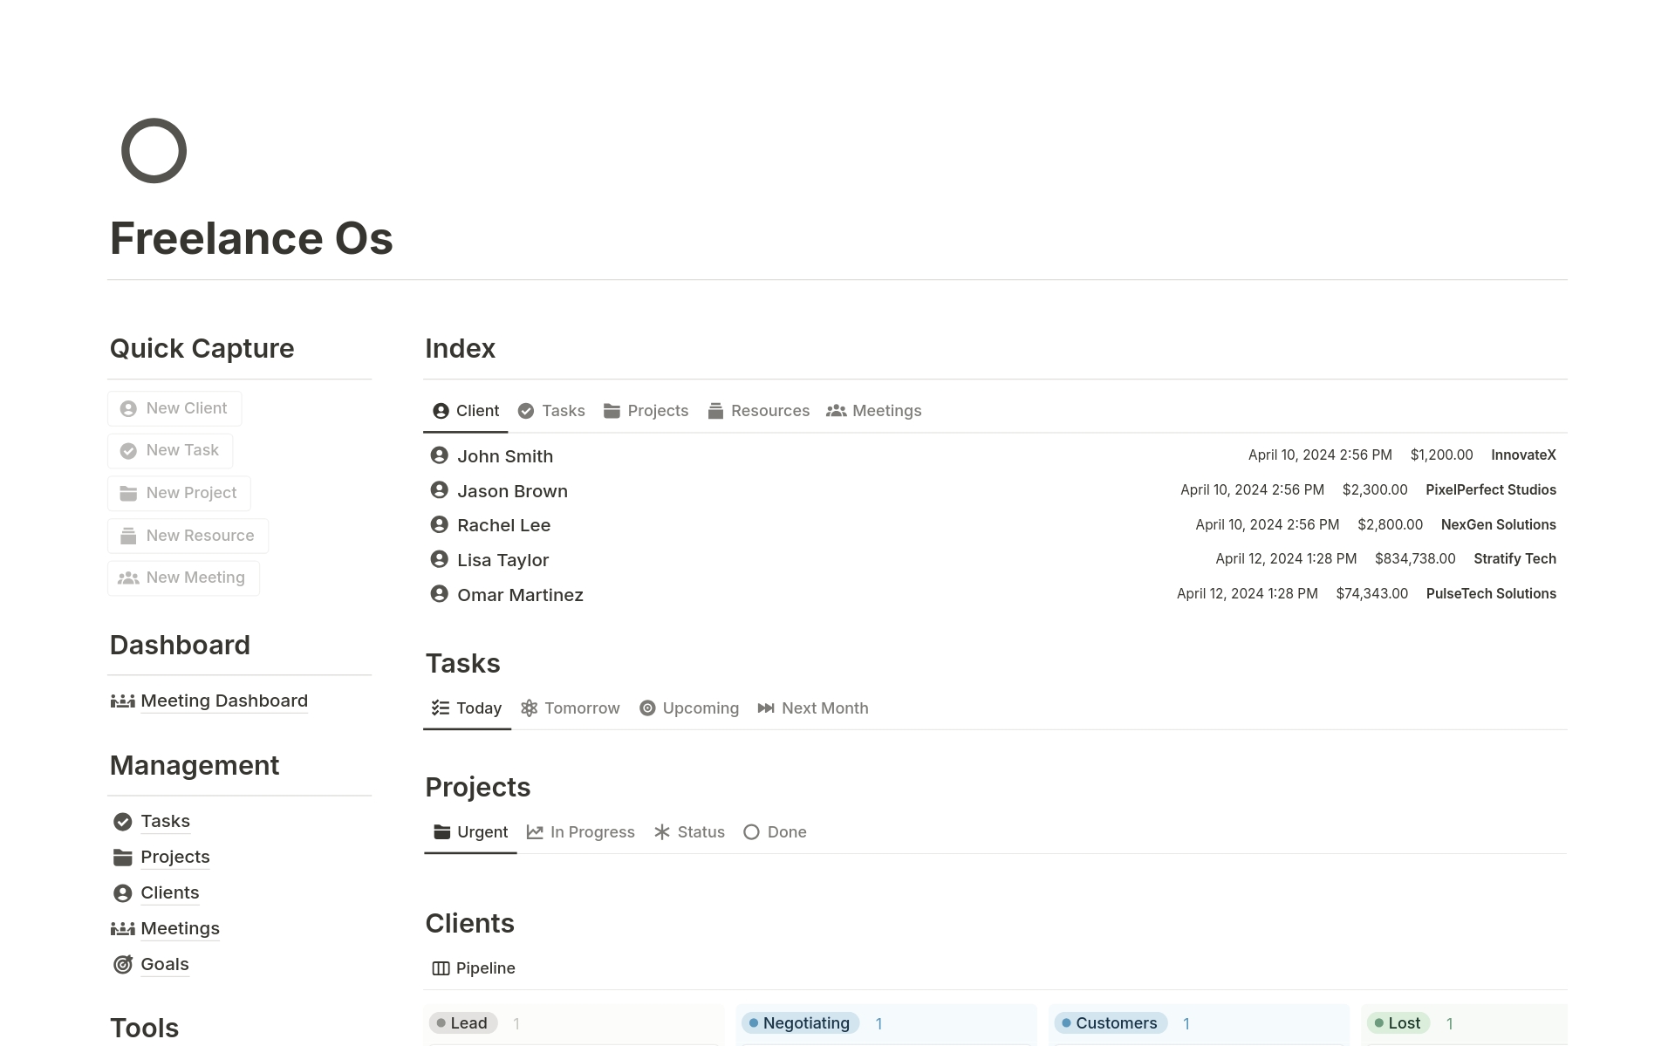Click the target icon beside Goals
The image size is (1675, 1046).
[123, 964]
